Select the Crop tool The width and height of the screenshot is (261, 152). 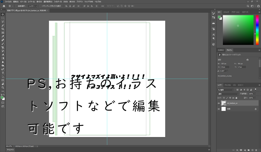[x=3, y=29]
